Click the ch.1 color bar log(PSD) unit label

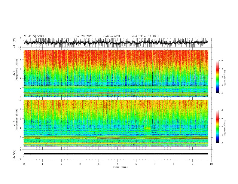[225, 78]
